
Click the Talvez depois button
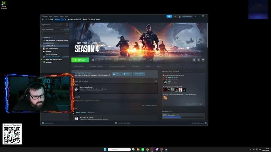pyautogui.click(x=139, y=74)
